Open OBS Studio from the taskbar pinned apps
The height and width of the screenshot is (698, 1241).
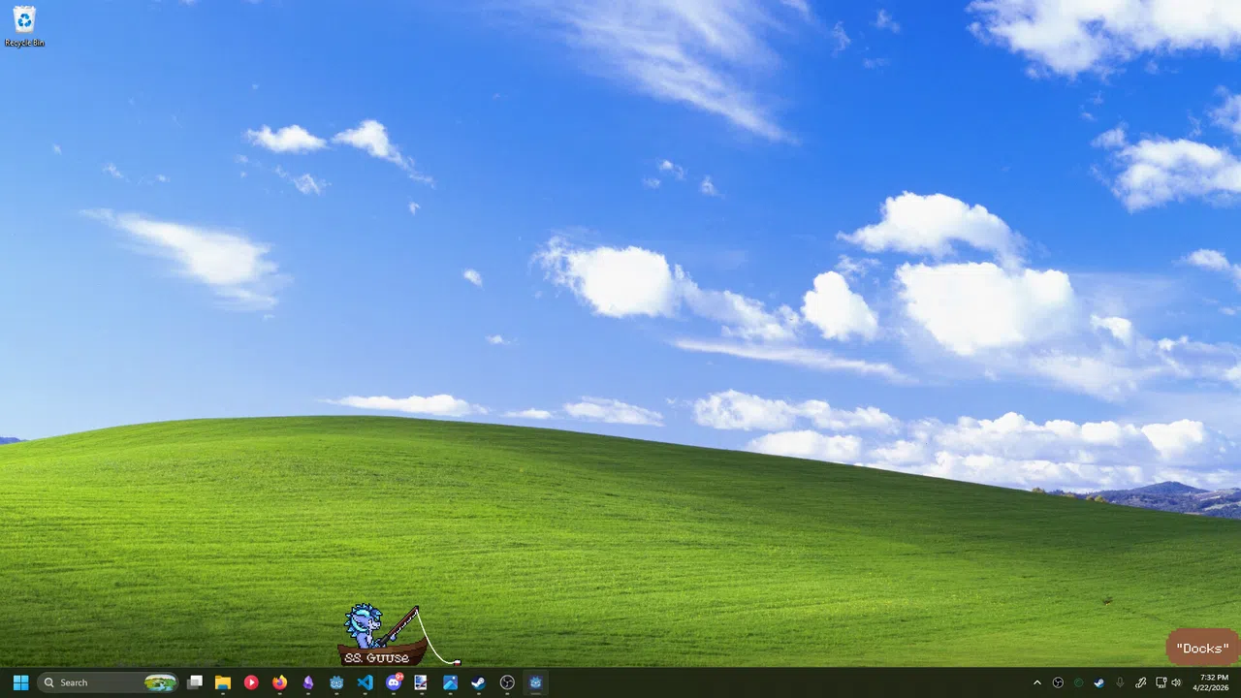click(x=507, y=682)
